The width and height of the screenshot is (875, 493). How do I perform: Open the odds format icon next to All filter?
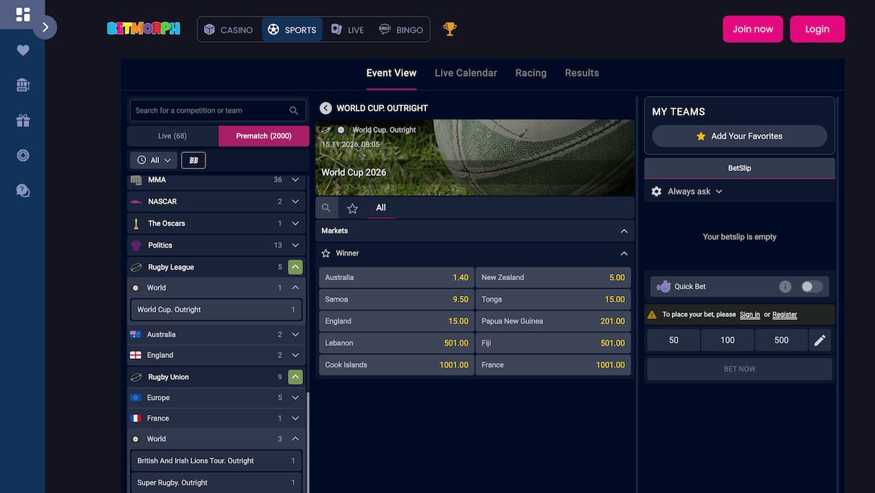193,160
